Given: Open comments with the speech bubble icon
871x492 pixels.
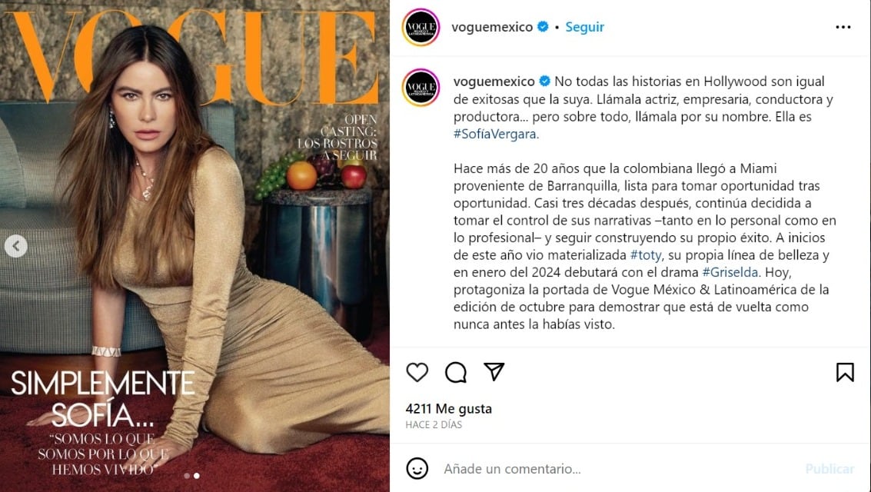Looking at the screenshot, I should click(x=456, y=372).
